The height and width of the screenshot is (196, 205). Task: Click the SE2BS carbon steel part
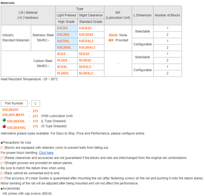click(62, 60)
